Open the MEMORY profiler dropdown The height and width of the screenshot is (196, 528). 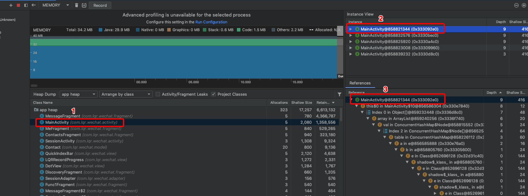pyautogui.click(x=56, y=5)
